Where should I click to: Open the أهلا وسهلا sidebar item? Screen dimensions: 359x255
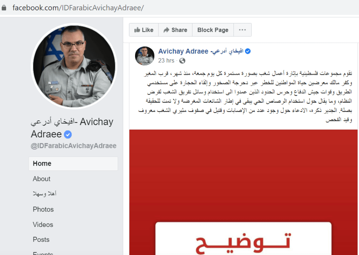[x=45, y=194]
